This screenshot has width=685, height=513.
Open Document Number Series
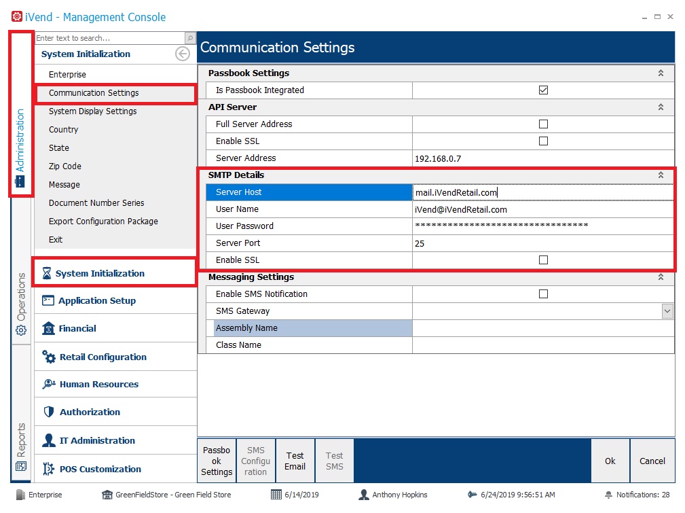[x=96, y=203]
